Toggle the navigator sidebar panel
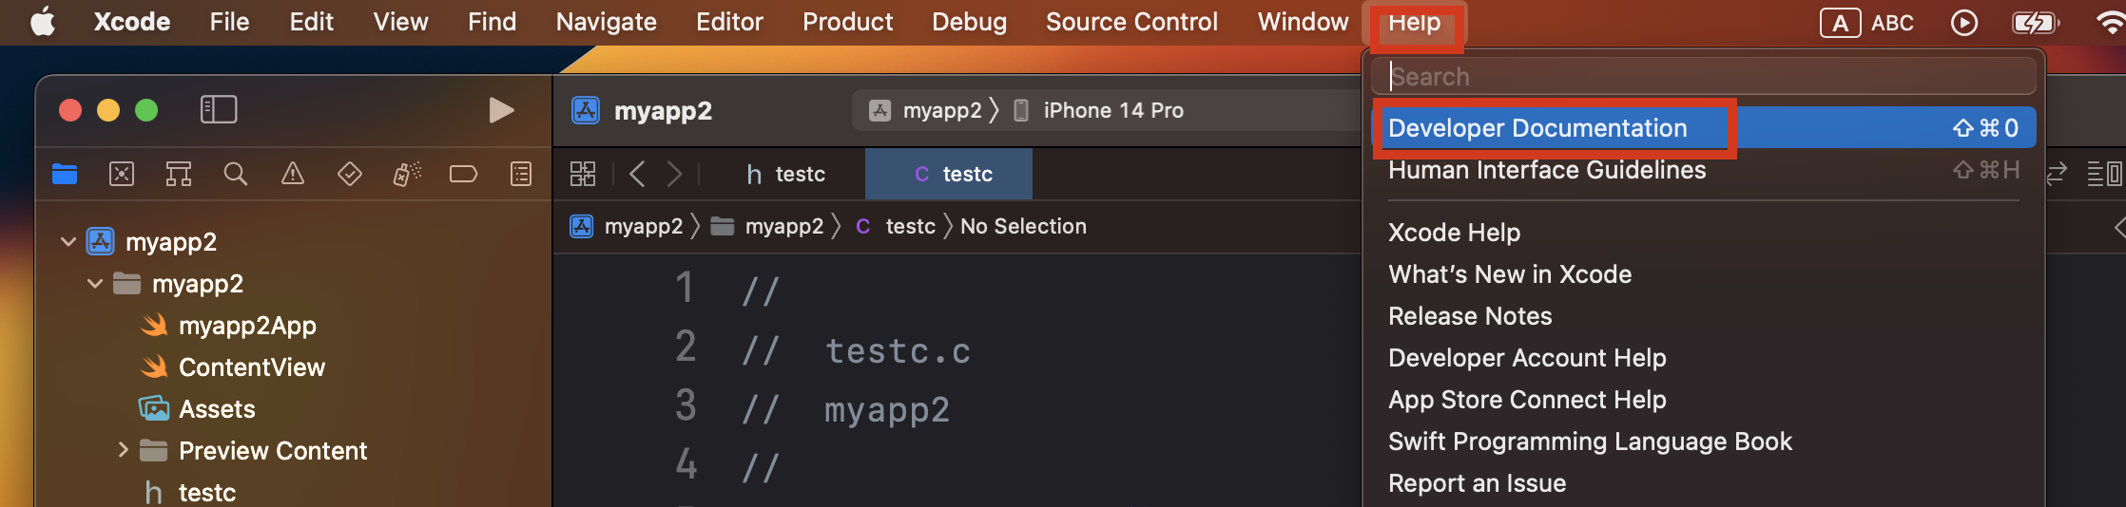Screen dimensions: 2126x507 (x=219, y=110)
